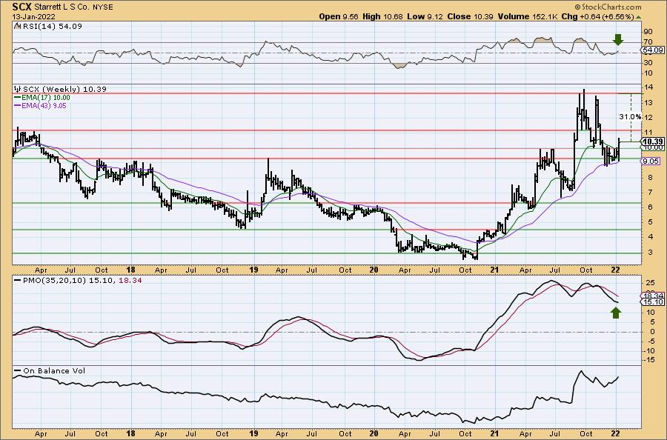Click the SCX (Weekly) 10.39 legend
Screen dimensions: 667x440
(64, 89)
